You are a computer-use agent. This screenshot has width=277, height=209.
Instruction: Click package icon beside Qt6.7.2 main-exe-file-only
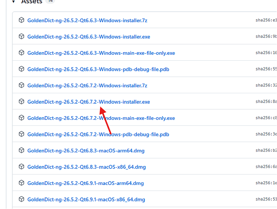(21, 118)
